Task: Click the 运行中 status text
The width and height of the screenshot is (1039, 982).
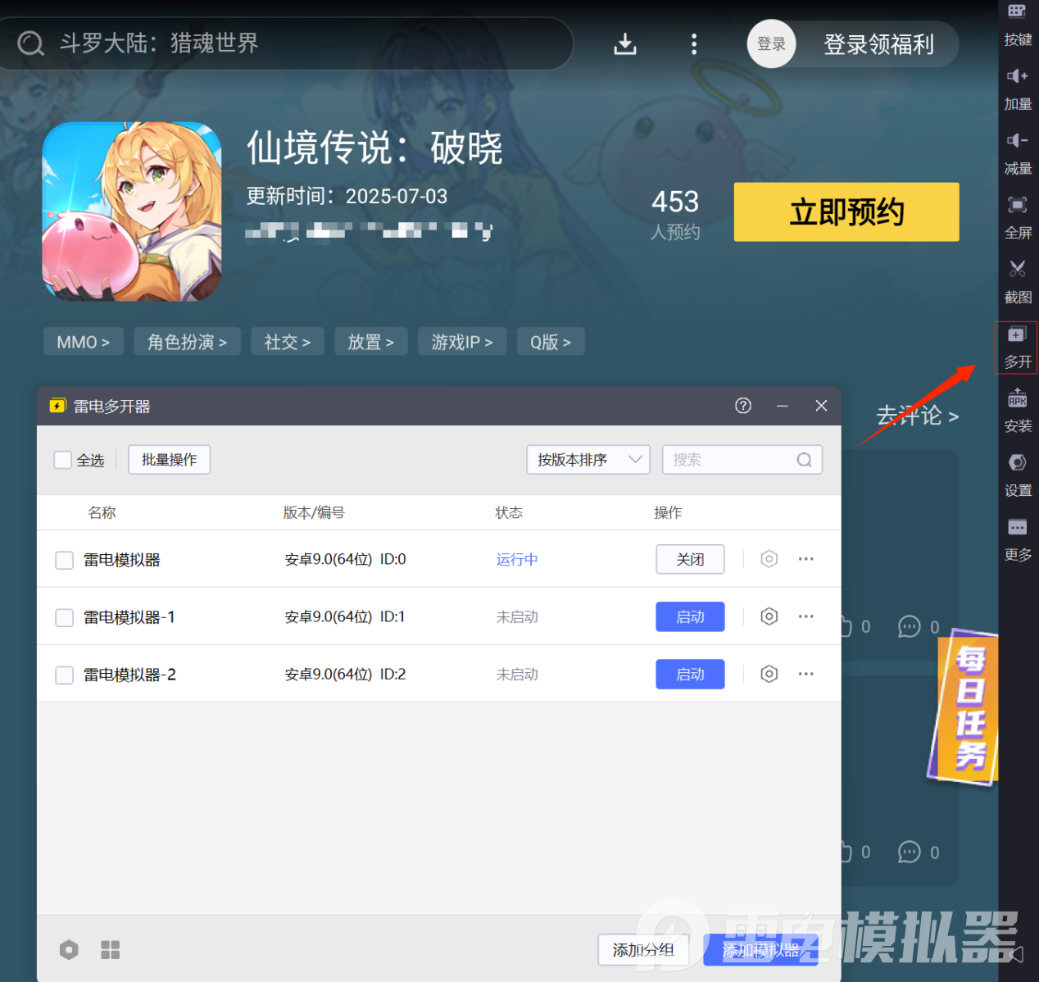Action: 517,559
